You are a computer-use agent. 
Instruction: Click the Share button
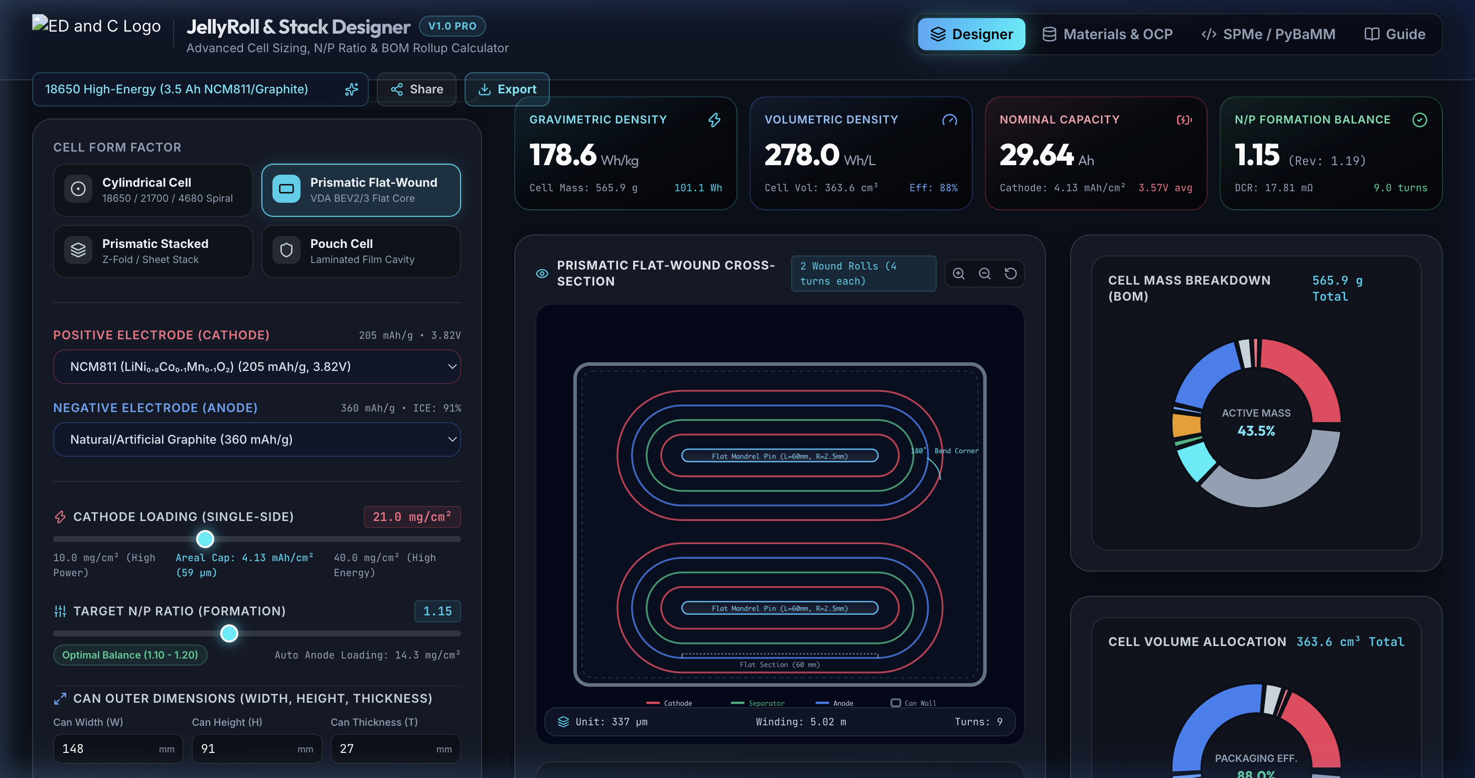pyautogui.click(x=416, y=89)
